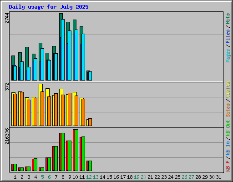Image resolution: width=233 pixels, height=182 pixels.
Task: Click day number 16 on the axis
Action: tap(116, 177)
